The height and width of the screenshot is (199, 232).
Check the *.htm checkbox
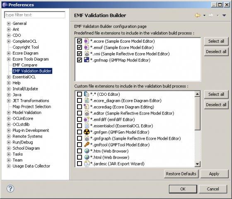80,151
